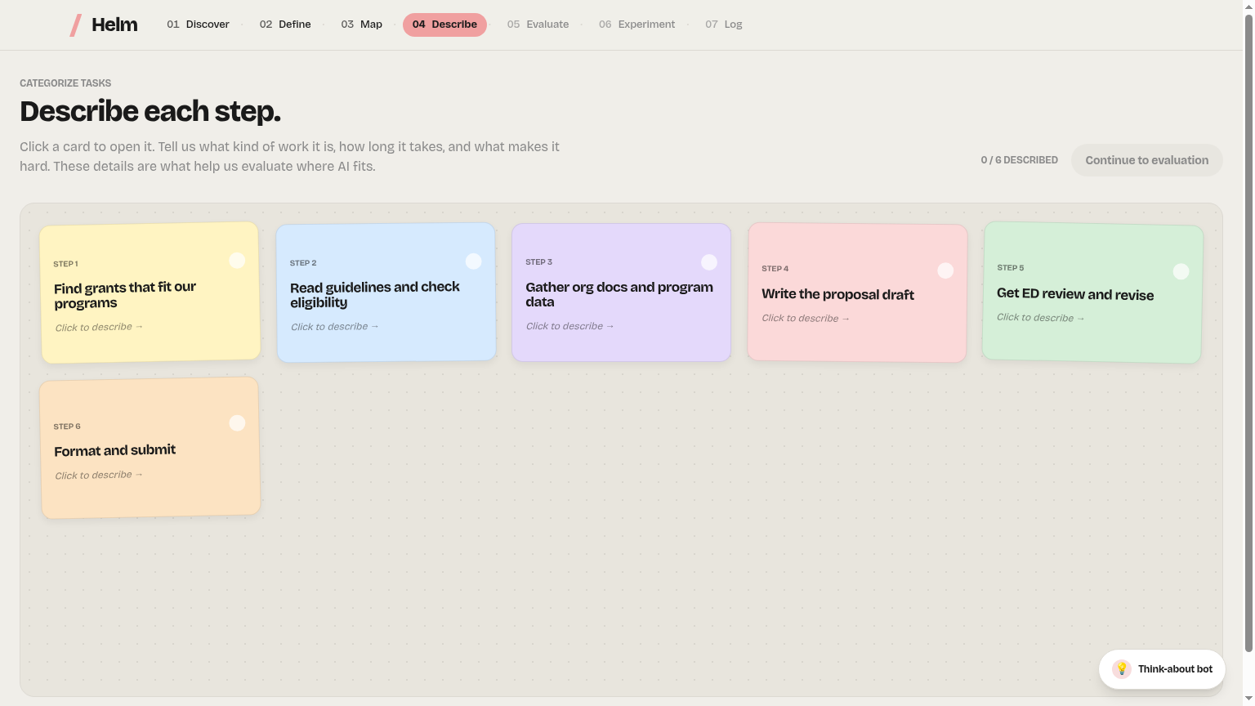This screenshot has height=706, width=1255.
Task: Click the page vertical scrollbar thumb
Action: [1248, 333]
